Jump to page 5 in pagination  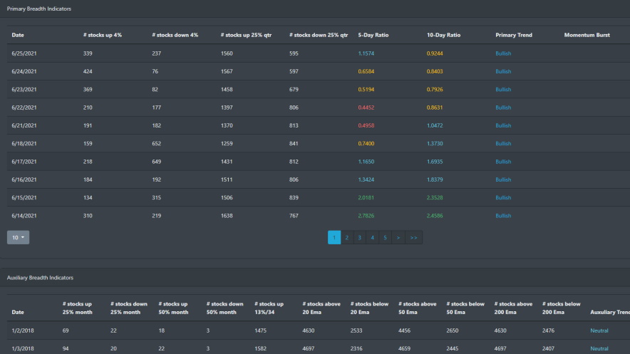385,237
